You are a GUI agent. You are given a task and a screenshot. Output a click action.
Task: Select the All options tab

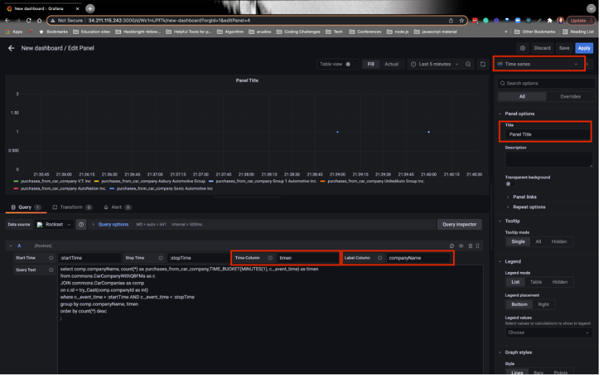[522, 97]
